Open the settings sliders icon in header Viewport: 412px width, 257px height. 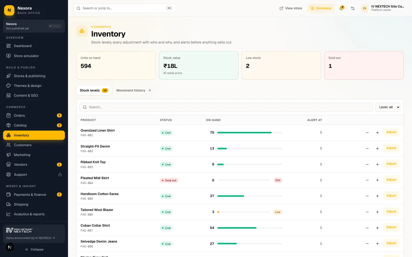[x=353, y=8]
